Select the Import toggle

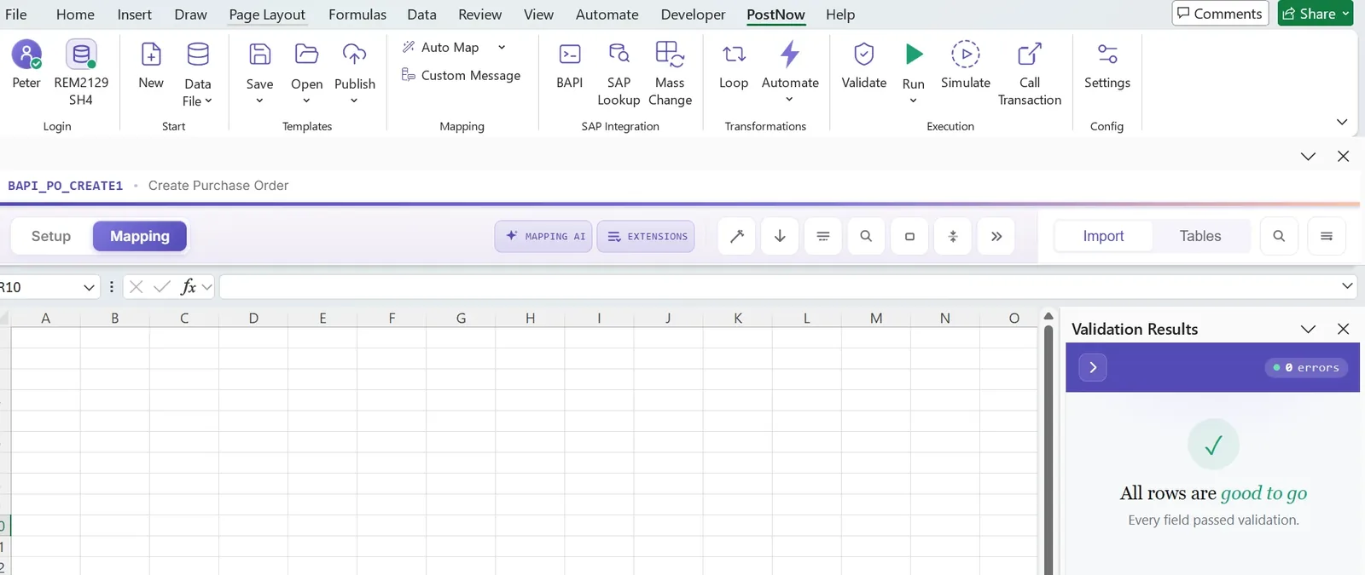pos(1103,236)
